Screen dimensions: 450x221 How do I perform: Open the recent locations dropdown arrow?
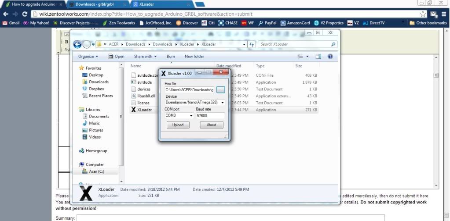tap(93, 45)
